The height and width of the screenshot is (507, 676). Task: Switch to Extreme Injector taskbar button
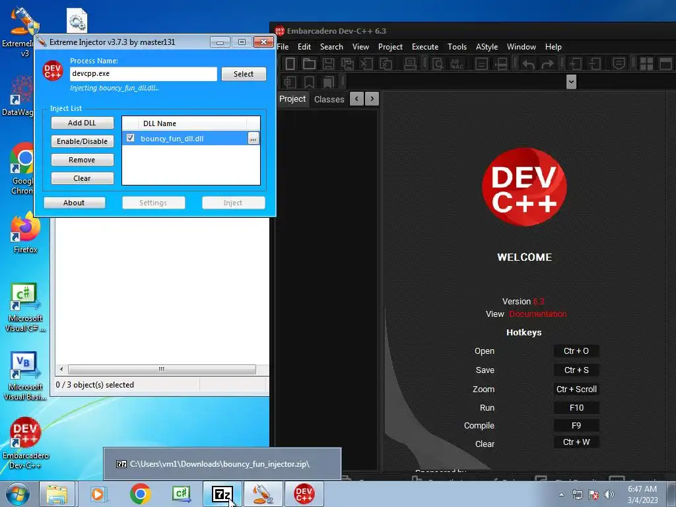(x=263, y=494)
